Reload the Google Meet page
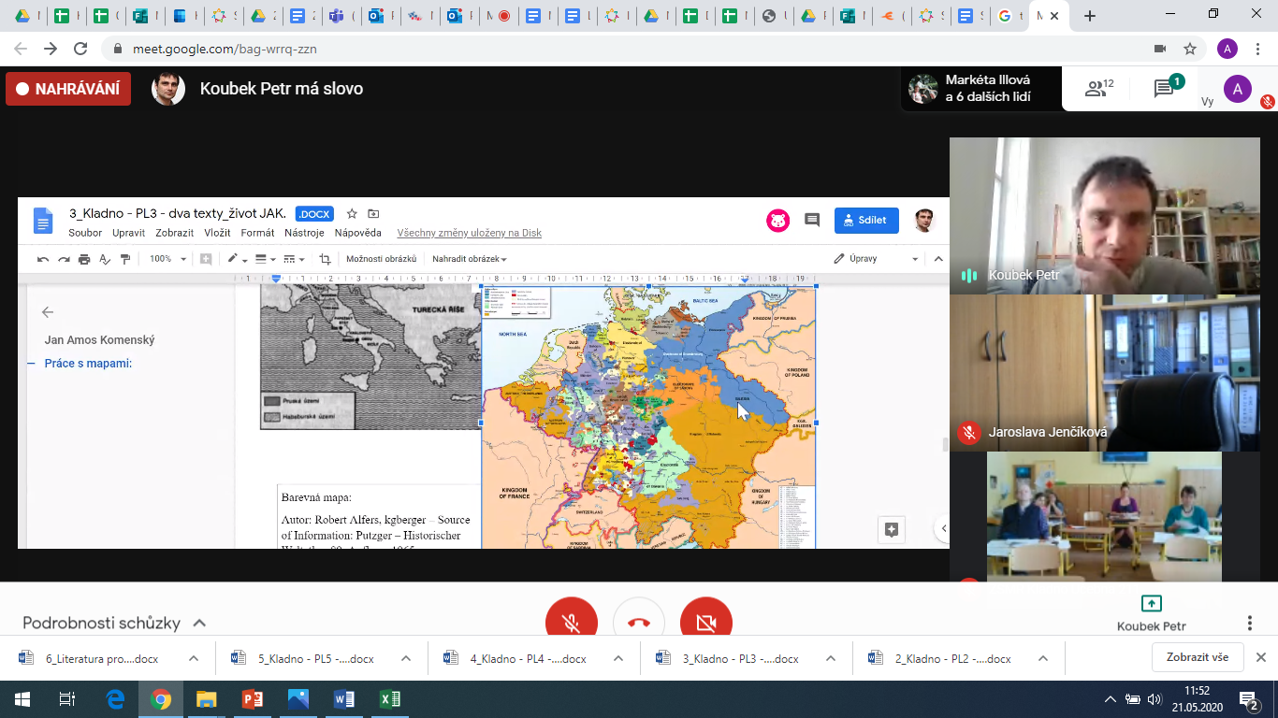 coord(80,49)
